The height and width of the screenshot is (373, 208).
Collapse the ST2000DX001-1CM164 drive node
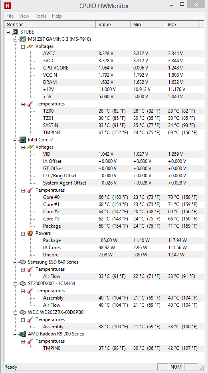tap(16, 284)
